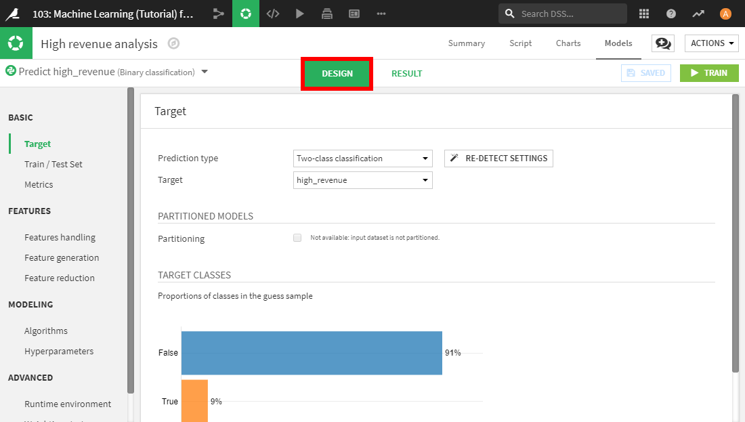Switch to the Models tab
The width and height of the screenshot is (745, 422).
[618, 43]
